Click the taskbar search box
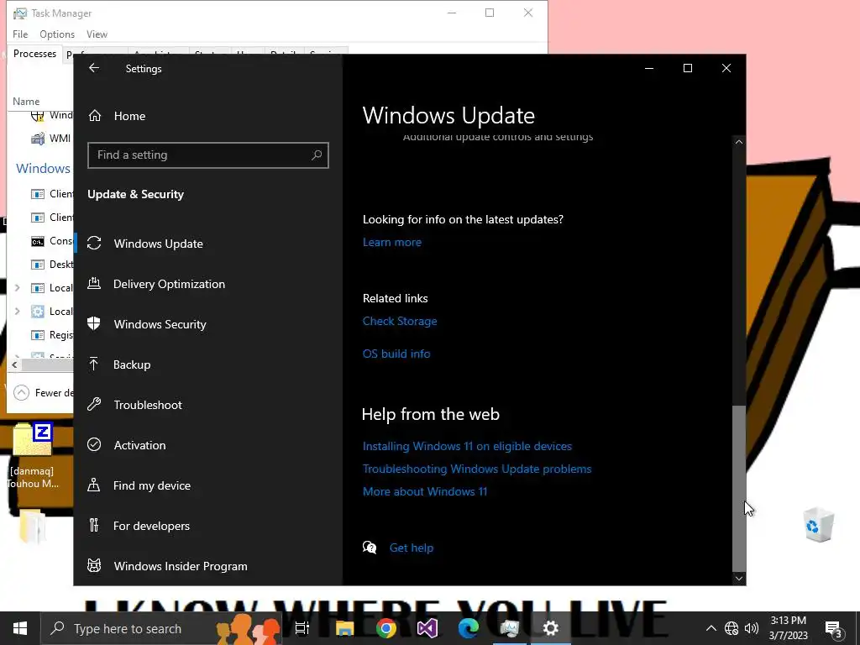The height and width of the screenshot is (645, 860). coord(161,628)
